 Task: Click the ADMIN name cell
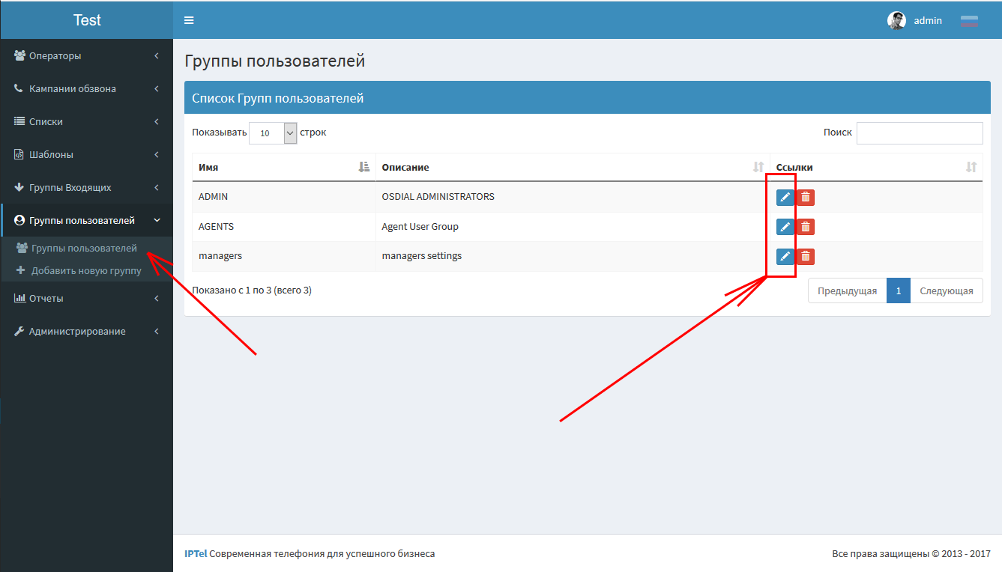pos(283,197)
